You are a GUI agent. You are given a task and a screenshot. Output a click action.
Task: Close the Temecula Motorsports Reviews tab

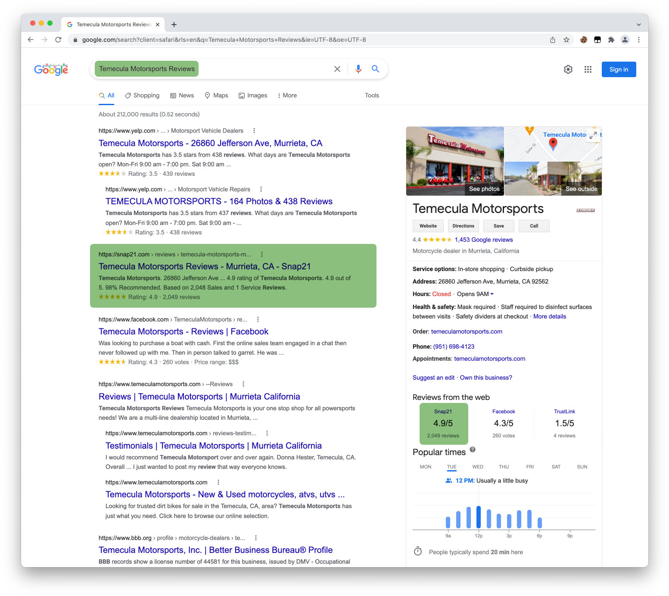[x=158, y=25]
